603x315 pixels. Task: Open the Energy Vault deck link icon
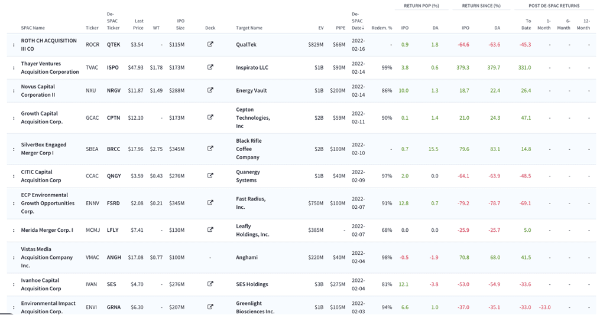[210, 90]
